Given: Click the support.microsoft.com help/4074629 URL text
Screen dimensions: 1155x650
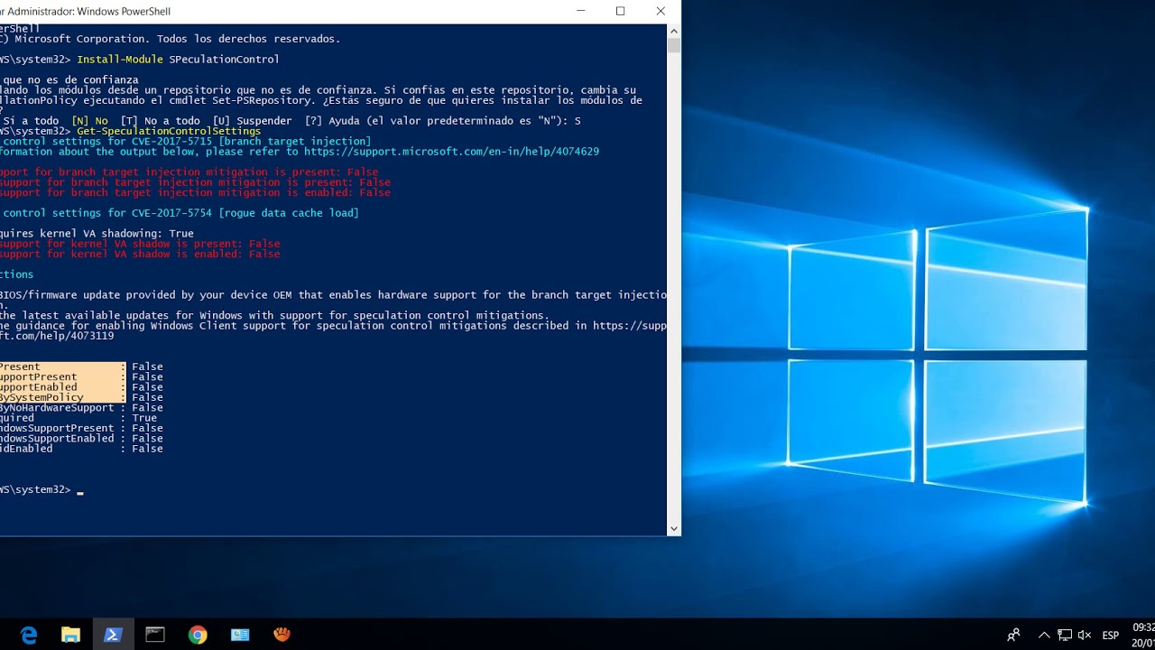Looking at the screenshot, I should click(451, 152).
